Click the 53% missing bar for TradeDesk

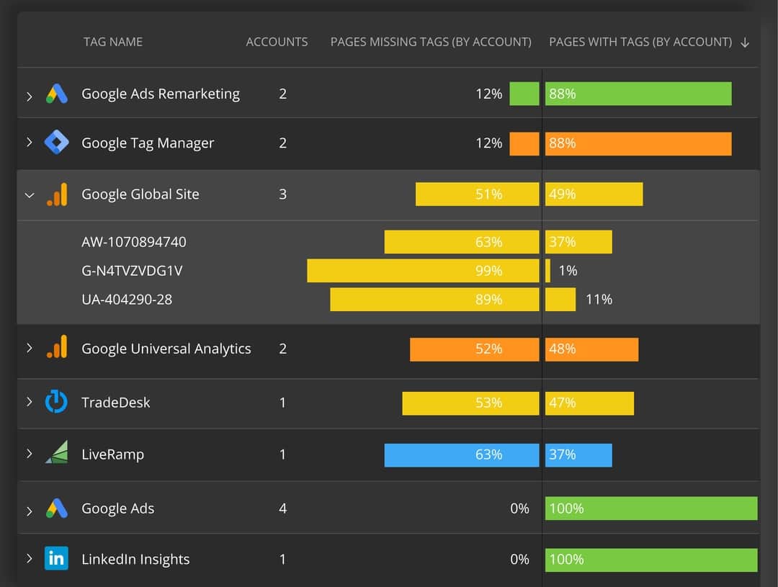(471, 403)
